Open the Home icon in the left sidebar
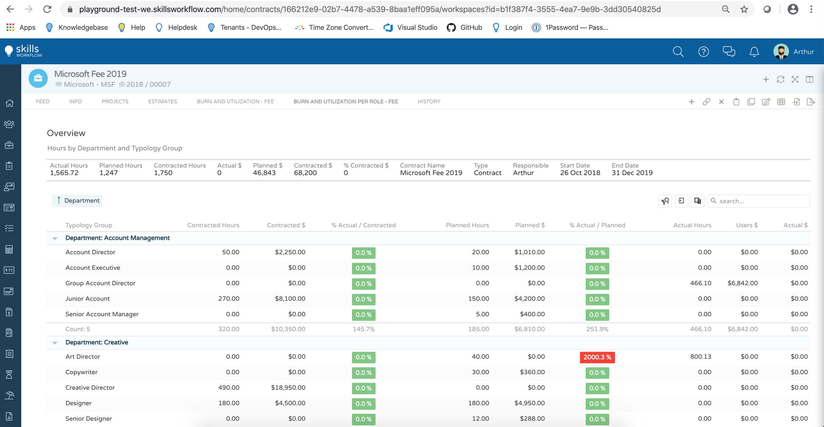The width and height of the screenshot is (824, 427). (x=9, y=103)
